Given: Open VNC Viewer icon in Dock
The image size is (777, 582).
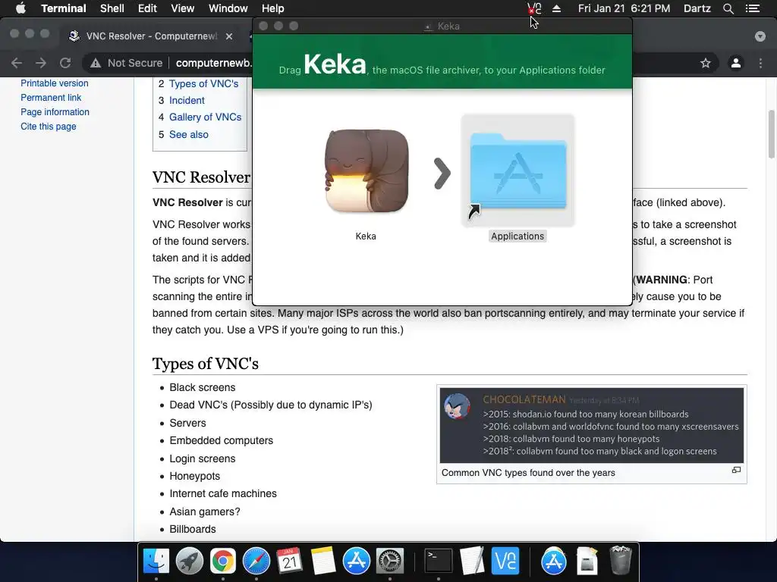Looking at the screenshot, I should click(505, 562).
